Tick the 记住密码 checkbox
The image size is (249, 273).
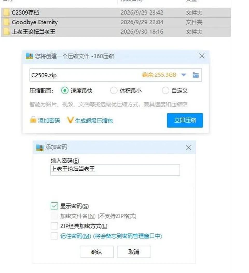coord(54,236)
